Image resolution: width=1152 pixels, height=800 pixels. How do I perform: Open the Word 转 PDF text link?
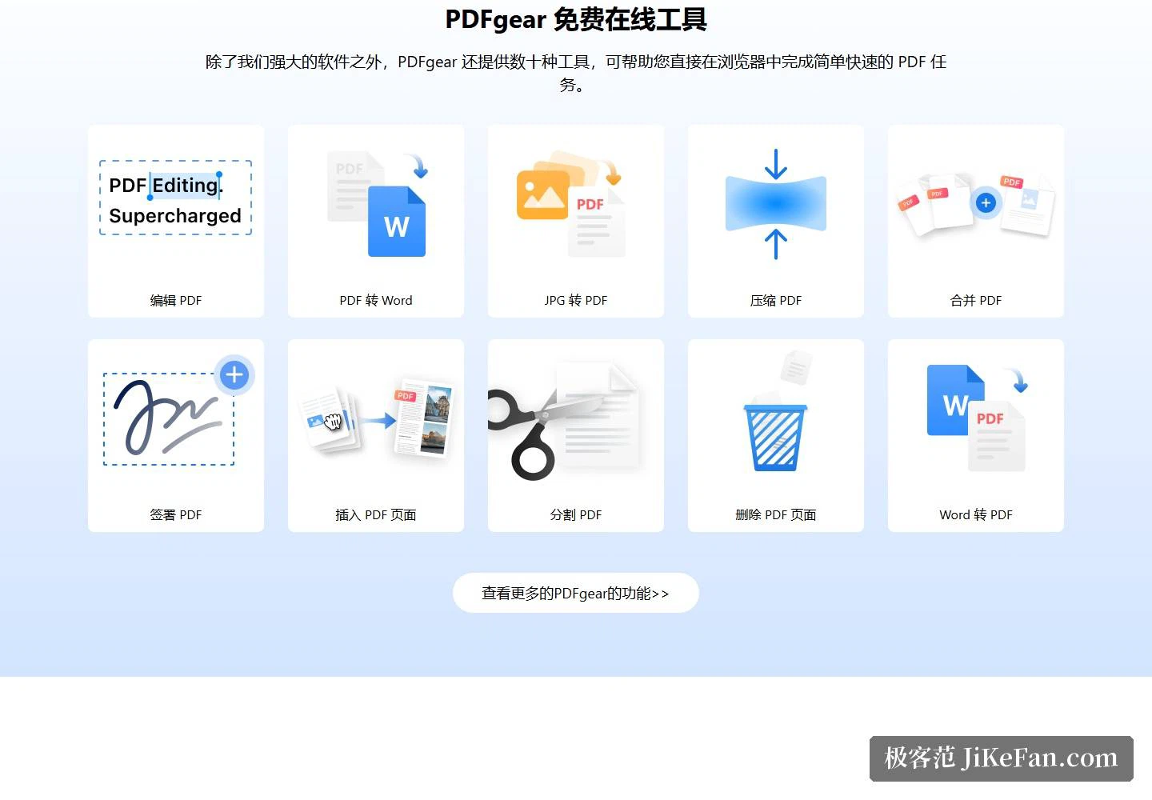pyautogui.click(x=976, y=515)
